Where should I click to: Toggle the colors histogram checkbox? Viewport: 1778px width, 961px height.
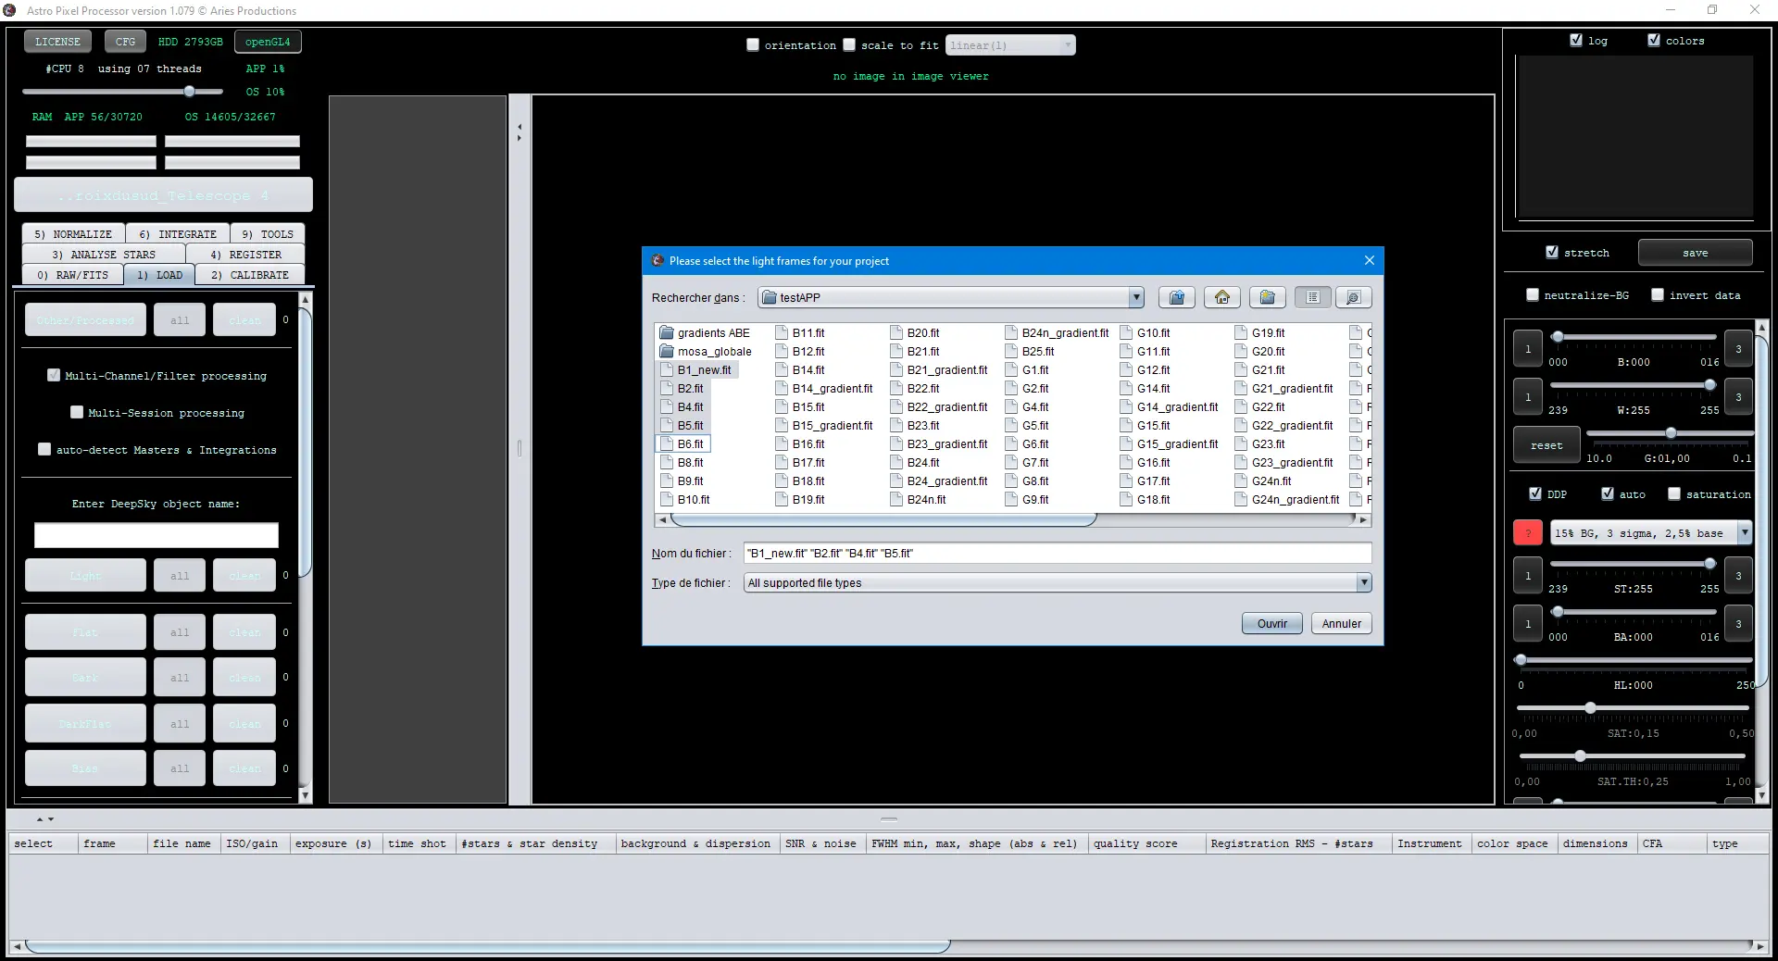click(x=1654, y=40)
